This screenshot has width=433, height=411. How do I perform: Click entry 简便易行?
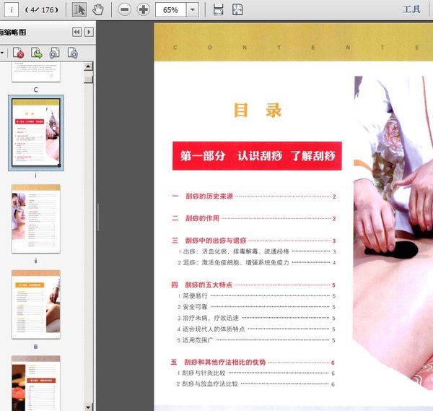click(x=195, y=295)
